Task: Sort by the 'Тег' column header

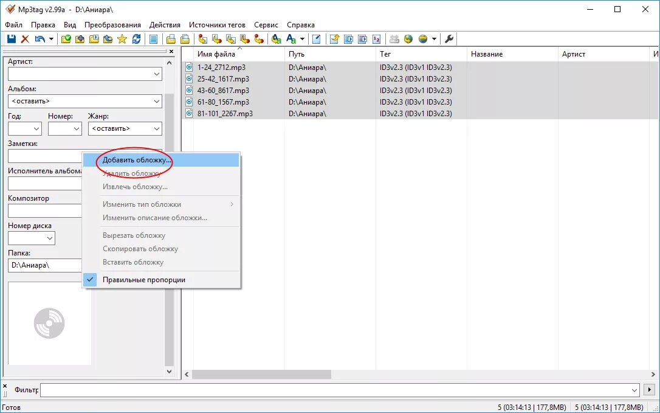Action: 421,54
